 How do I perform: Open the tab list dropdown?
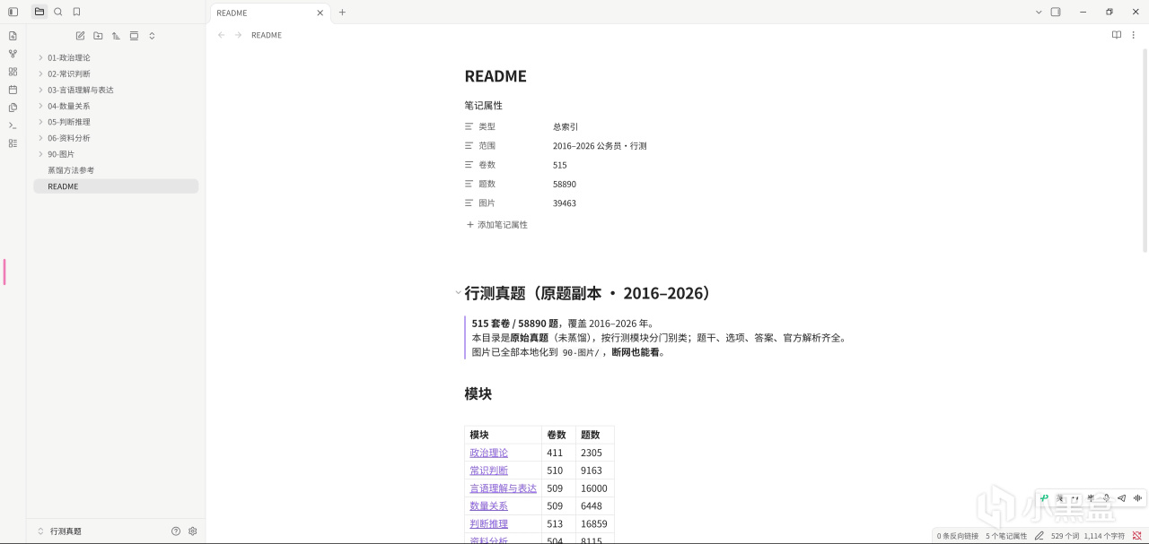1039,12
